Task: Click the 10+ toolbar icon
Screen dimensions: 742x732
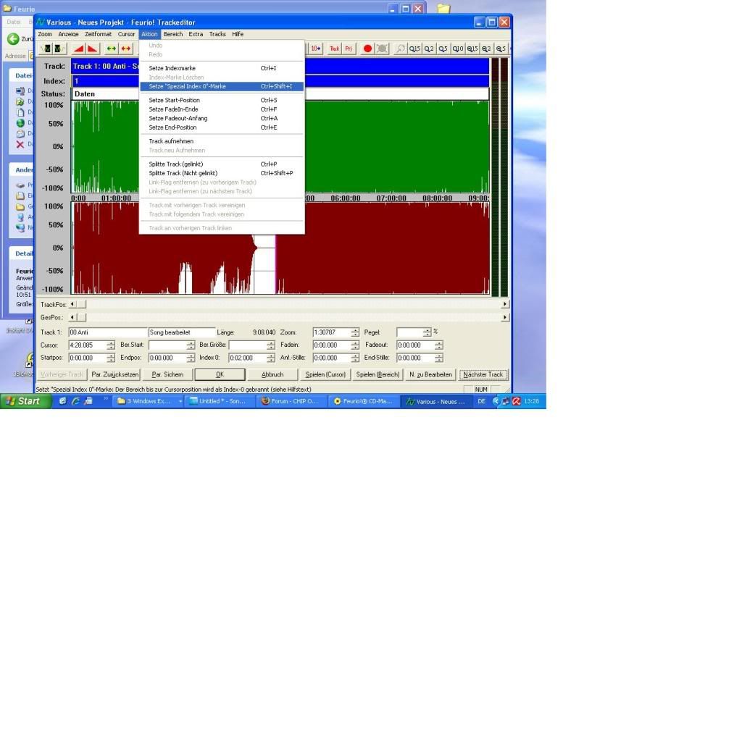Action: pyautogui.click(x=316, y=49)
